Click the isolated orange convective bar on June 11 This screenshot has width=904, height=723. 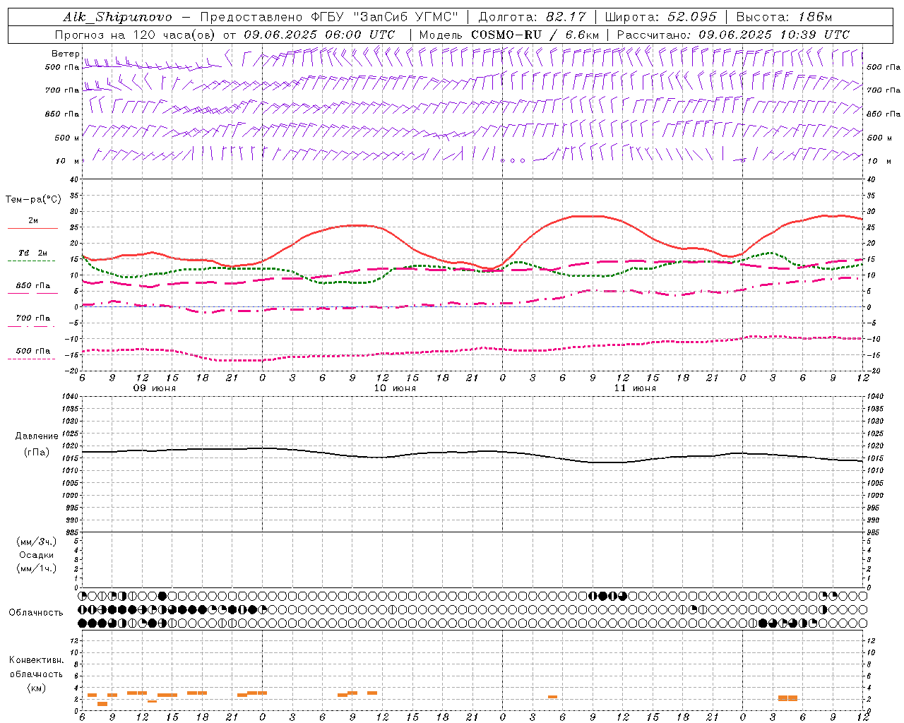point(552,697)
